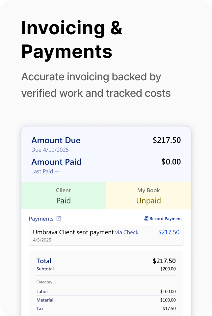Select the Subtotal line
The width and height of the screenshot is (212, 316).
pyautogui.click(x=45, y=269)
